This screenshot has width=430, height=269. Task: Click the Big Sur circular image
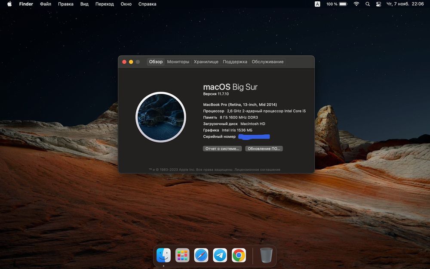[161, 117]
